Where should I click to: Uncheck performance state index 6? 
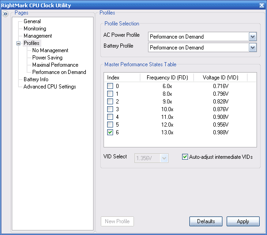(x=110, y=132)
